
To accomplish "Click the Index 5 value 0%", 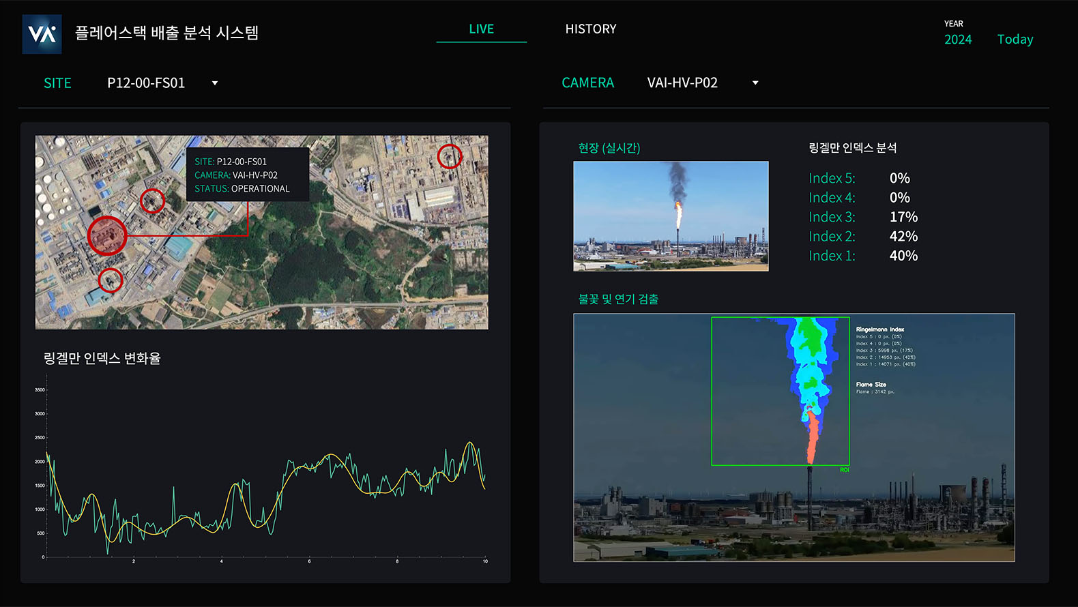I will (900, 178).
